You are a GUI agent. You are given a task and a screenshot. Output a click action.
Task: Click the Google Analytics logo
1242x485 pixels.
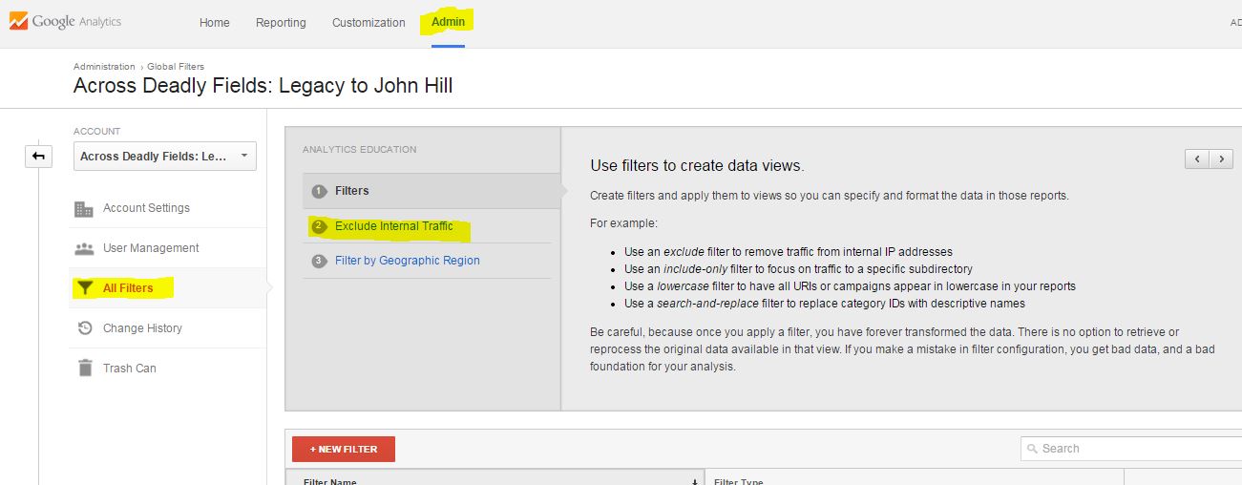[65, 21]
